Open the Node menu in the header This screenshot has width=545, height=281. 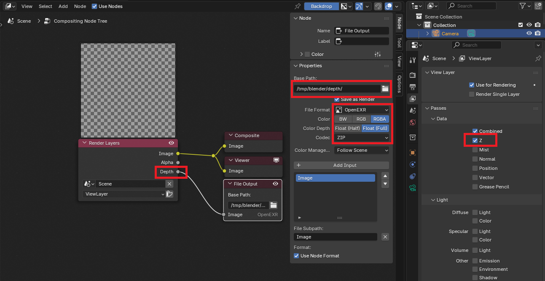coord(80,6)
